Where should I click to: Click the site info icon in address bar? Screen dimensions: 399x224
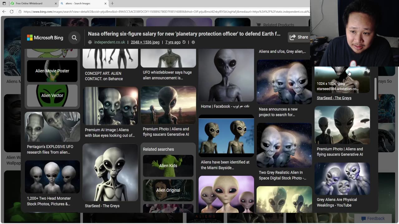click(x=20, y=12)
